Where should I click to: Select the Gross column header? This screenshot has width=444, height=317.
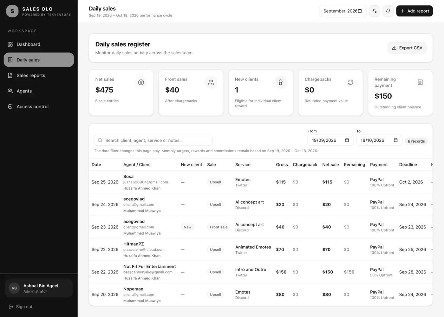[282, 165]
